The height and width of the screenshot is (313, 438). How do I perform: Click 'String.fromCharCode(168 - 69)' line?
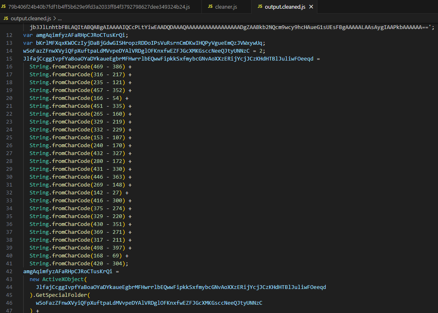[x=79, y=255]
